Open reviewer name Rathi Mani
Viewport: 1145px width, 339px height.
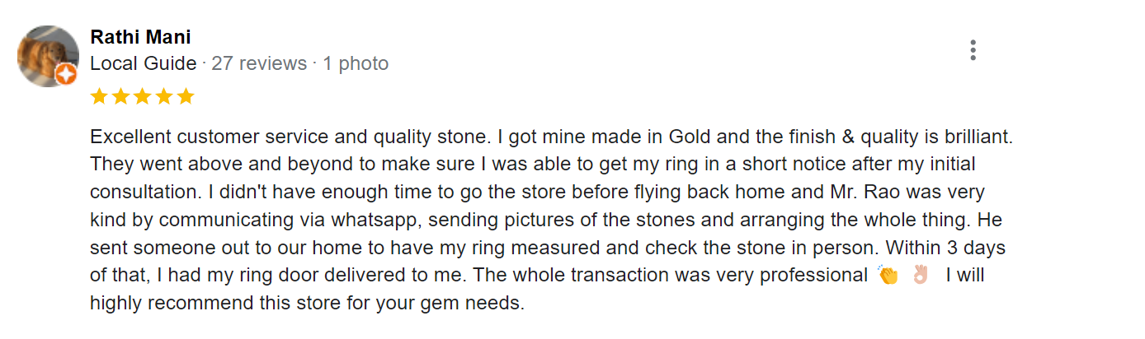140,37
